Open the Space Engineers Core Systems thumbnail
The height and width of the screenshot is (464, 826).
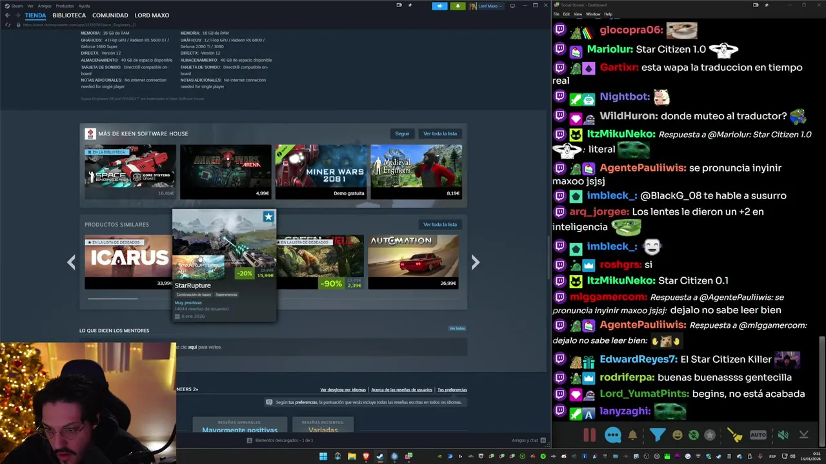(x=130, y=171)
